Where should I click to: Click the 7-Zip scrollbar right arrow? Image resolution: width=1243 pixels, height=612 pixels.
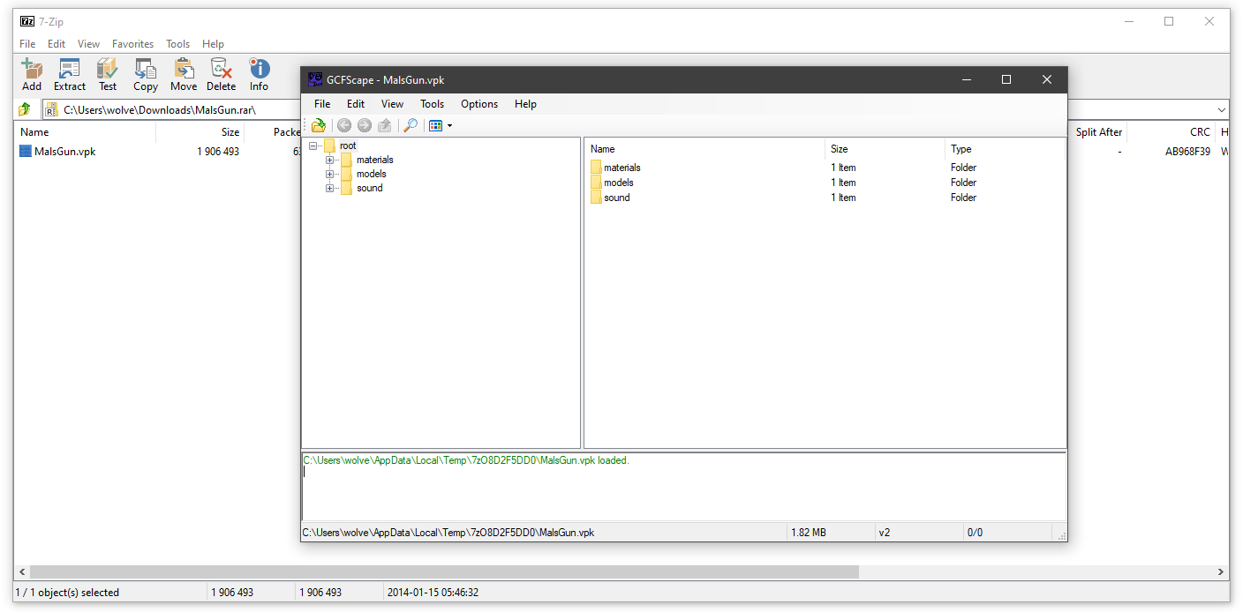[x=1222, y=571]
